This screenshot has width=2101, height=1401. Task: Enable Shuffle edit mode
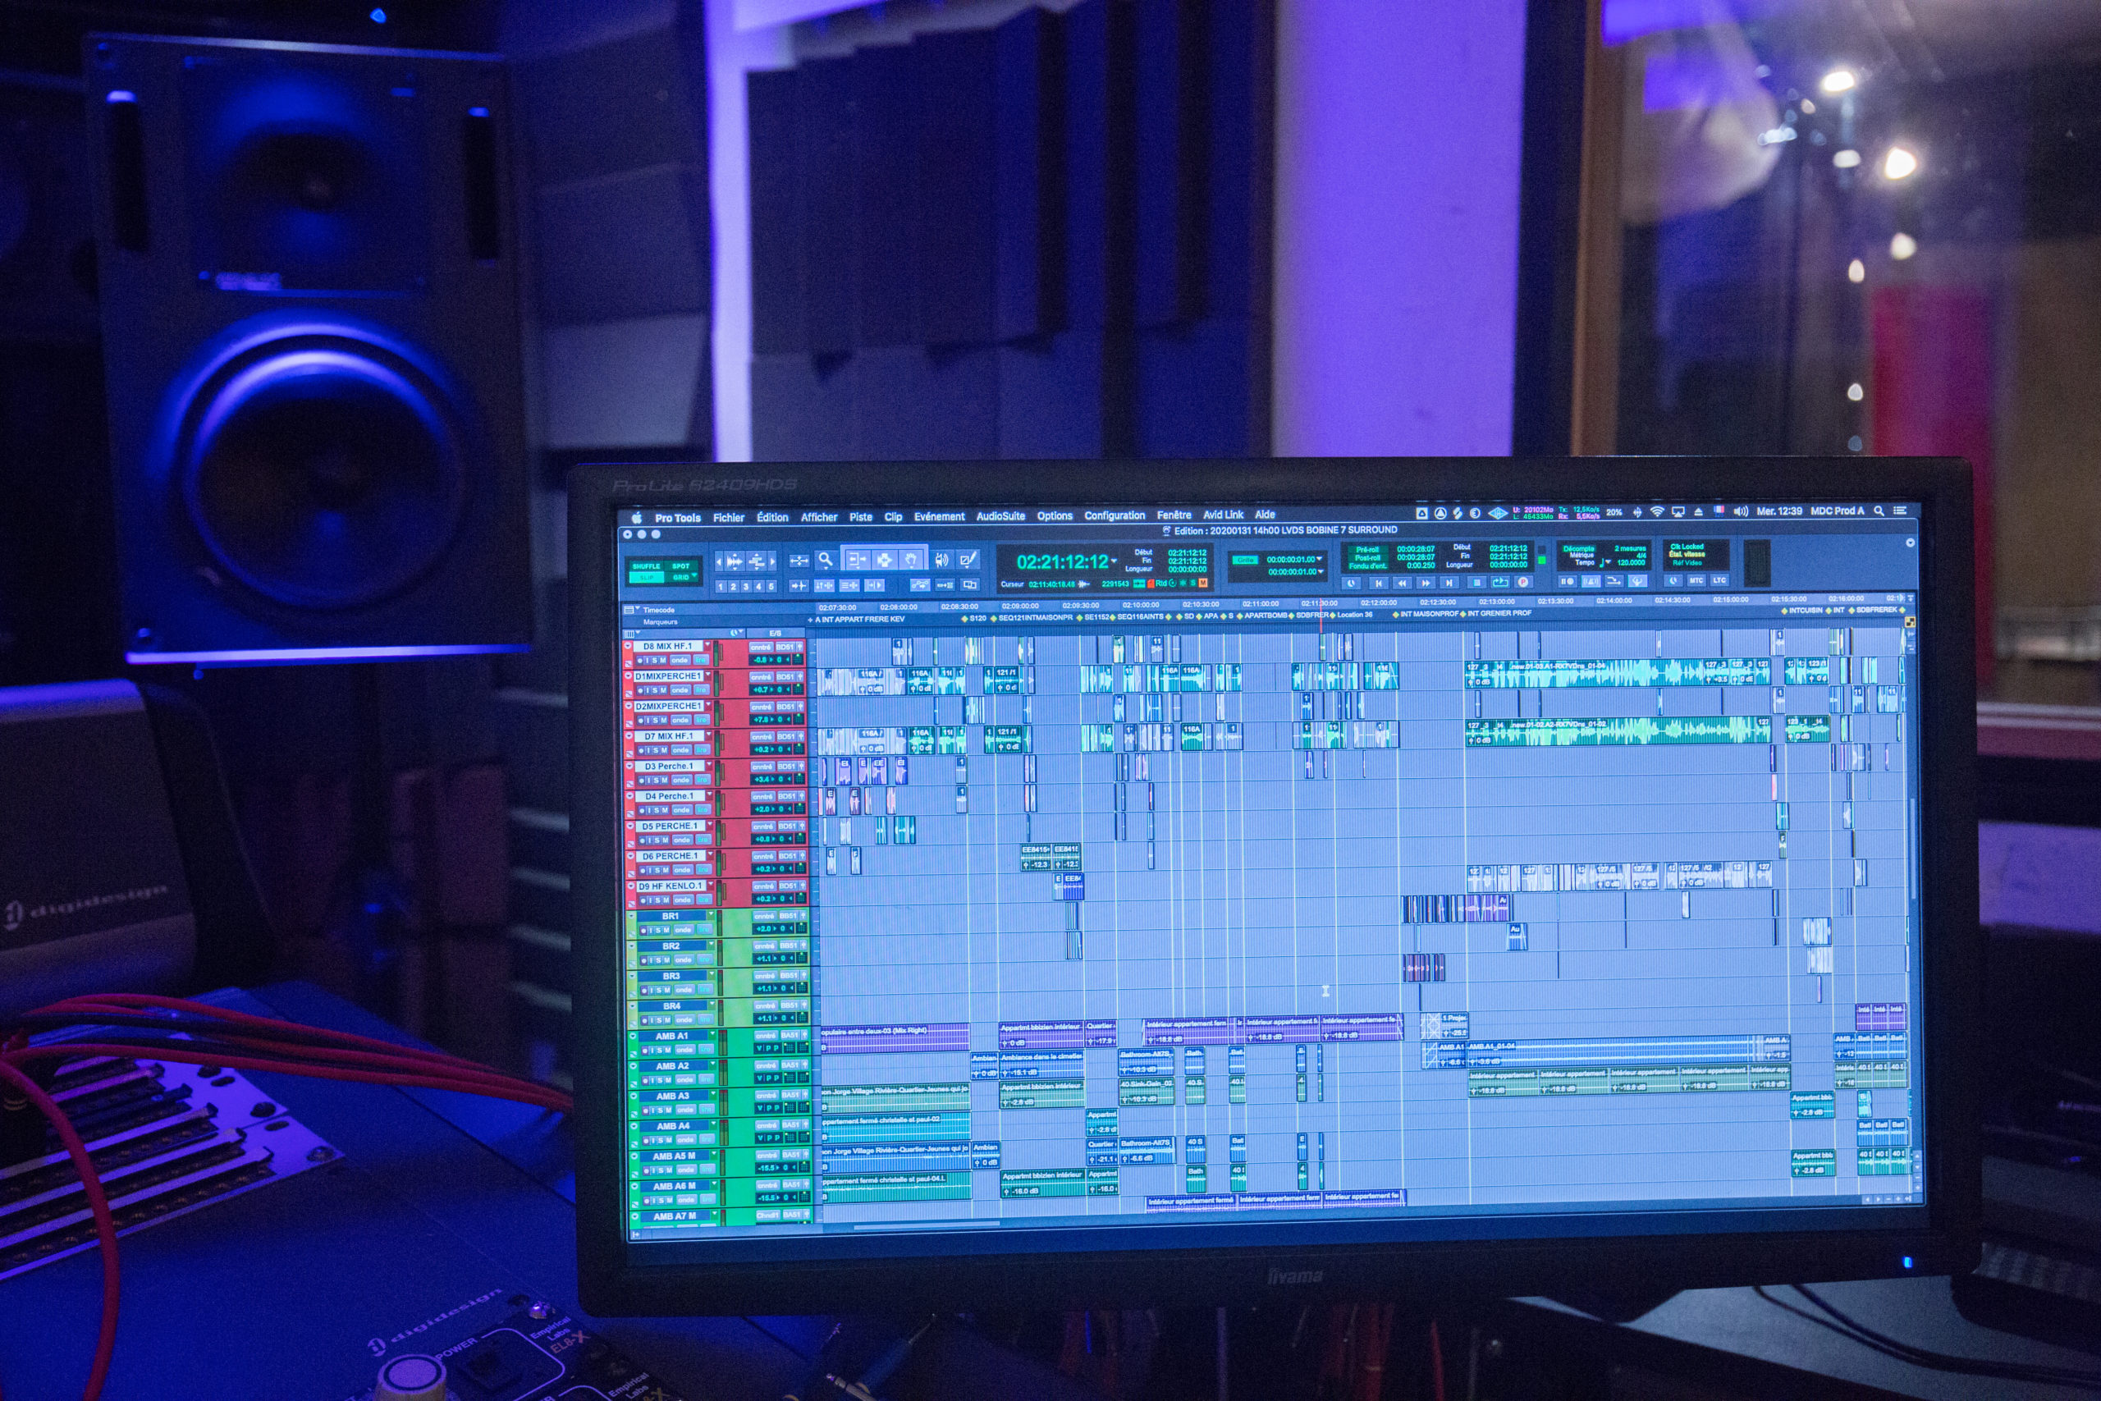[x=646, y=565]
